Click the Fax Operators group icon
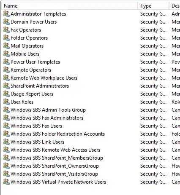 point(6,30)
